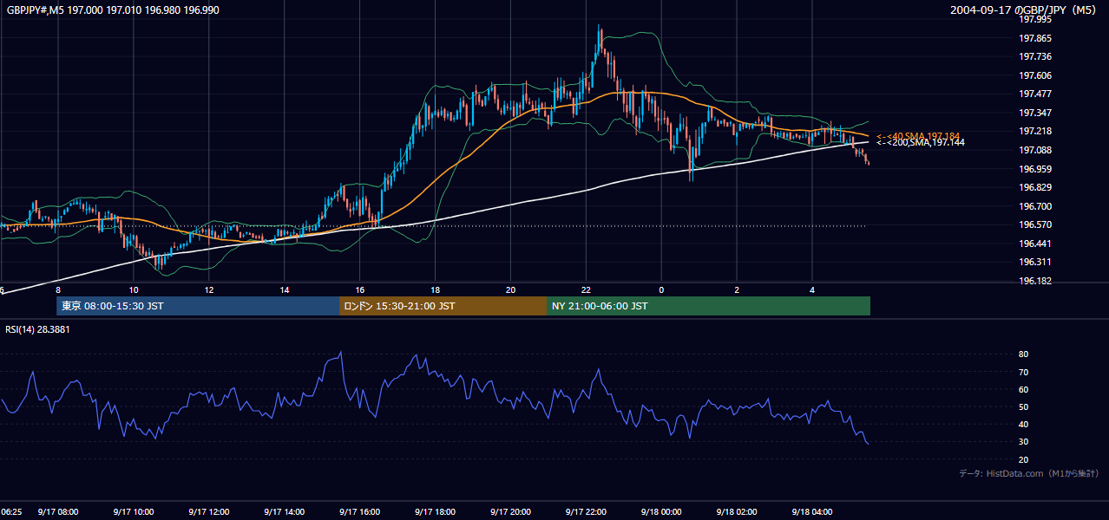Screen dimensions: 1109x520
Task: Click price axis value 197.736
Action: [x=1036, y=56]
